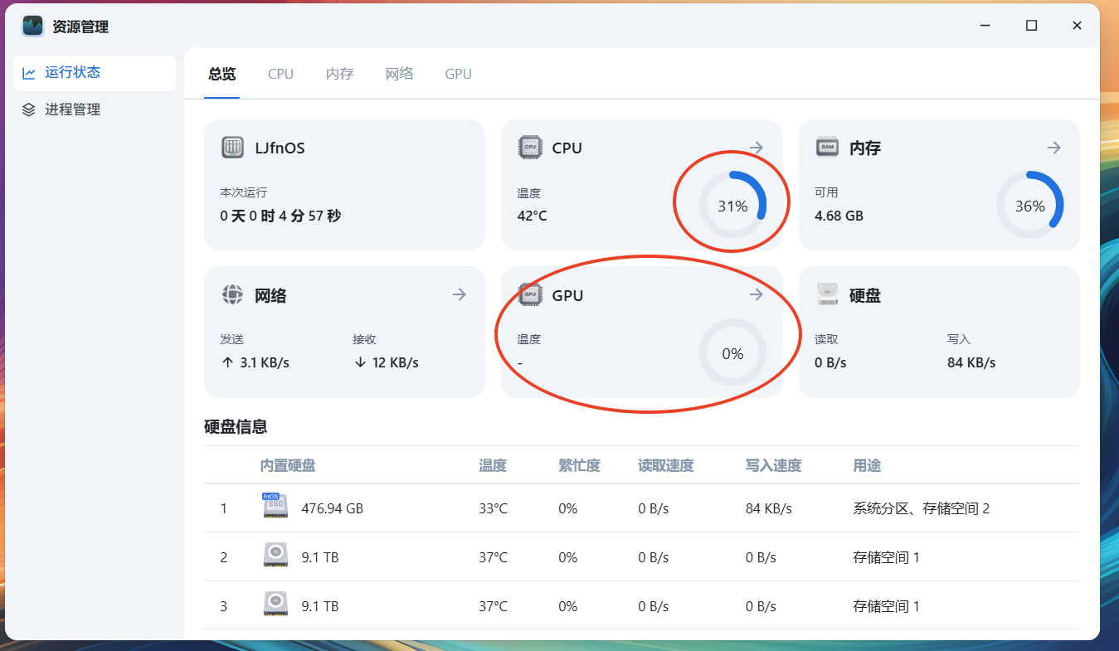
Task: Select the GPU tab
Action: 458,74
